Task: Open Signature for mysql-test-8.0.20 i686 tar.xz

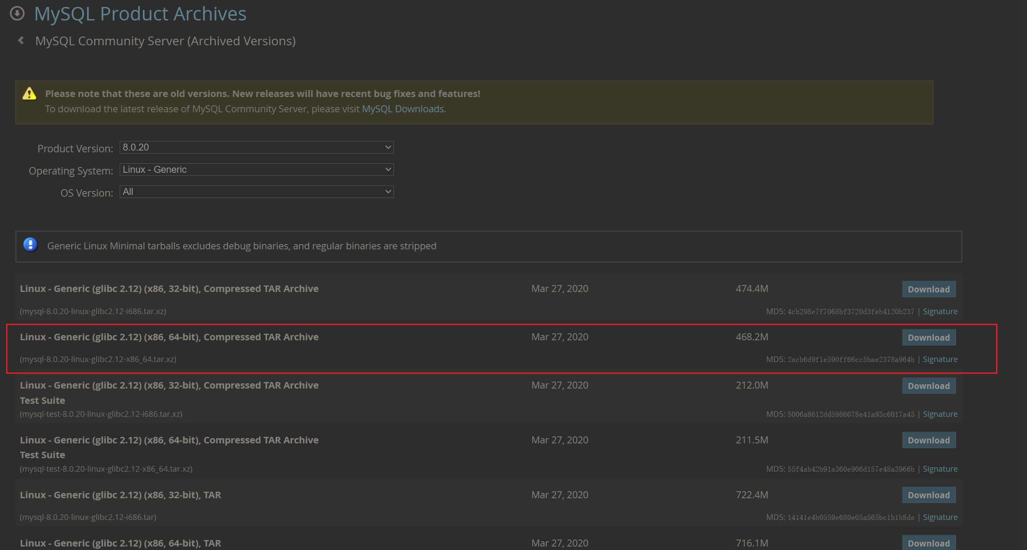Action: (940, 414)
